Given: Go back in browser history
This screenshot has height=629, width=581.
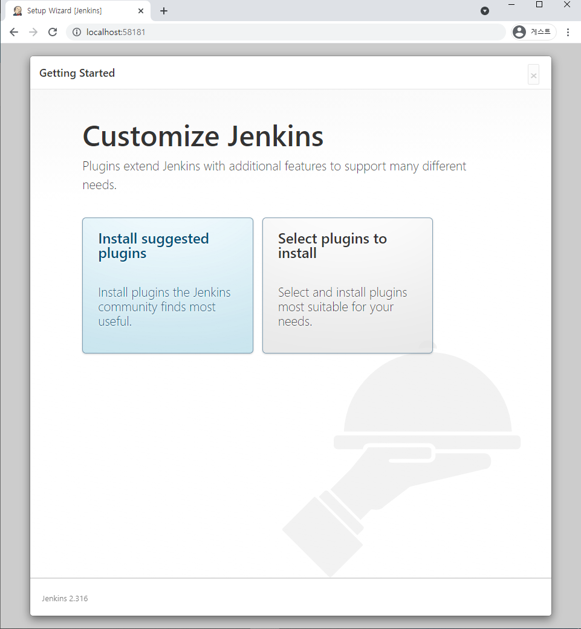Looking at the screenshot, I should coord(14,32).
